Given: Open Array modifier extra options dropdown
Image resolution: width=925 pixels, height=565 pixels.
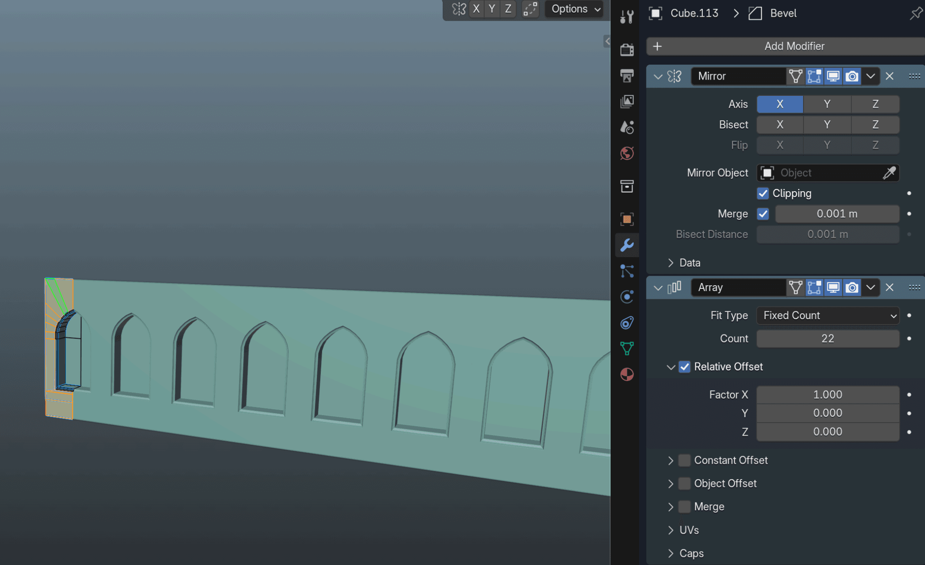Looking at the screenshot, I should pos(871,287).
